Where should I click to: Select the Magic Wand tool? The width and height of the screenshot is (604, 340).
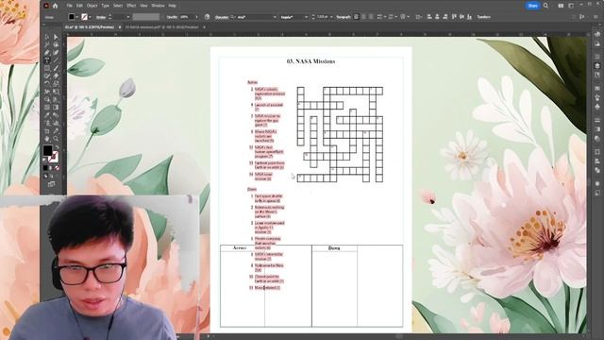47,44
